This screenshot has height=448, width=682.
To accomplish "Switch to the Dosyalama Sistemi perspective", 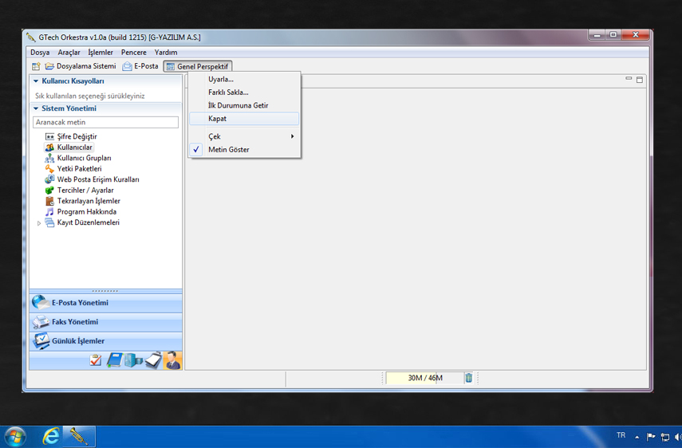I will pyautogui.click(x=80, y=66).
